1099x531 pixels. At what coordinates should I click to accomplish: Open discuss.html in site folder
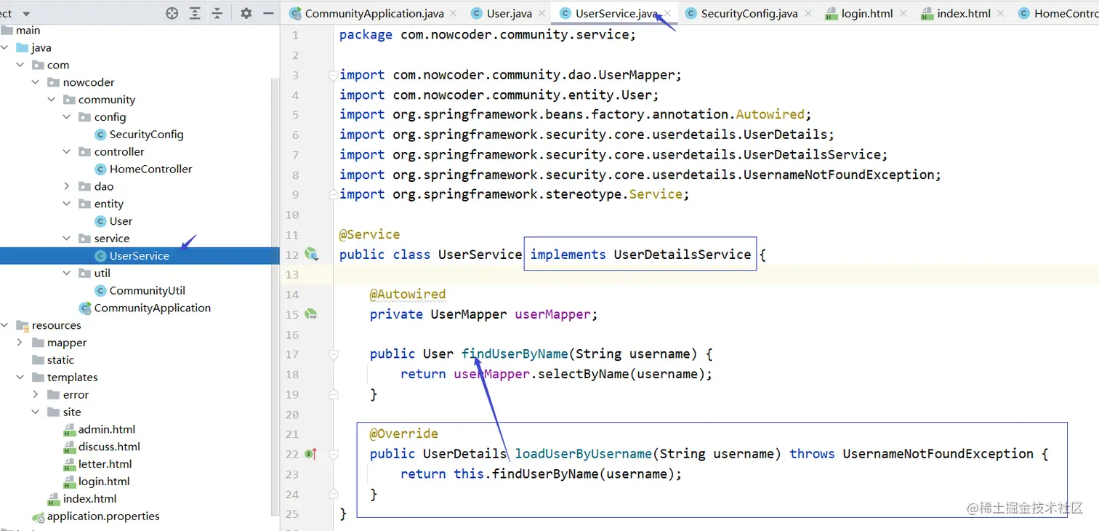coord(109,447)
